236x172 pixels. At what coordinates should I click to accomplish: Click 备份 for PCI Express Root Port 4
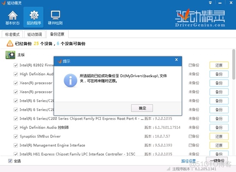pyautogui.click(x=219, y=119)
